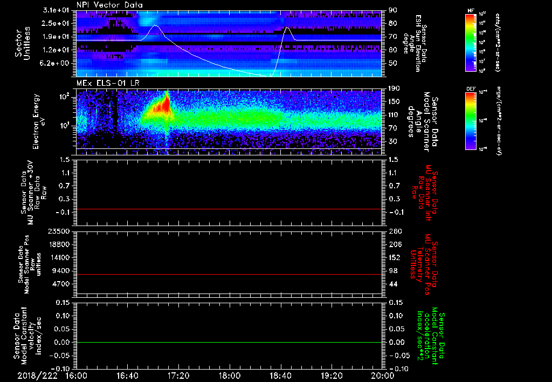Click the '9400' scanner position tick label

(x=61, y=271)
